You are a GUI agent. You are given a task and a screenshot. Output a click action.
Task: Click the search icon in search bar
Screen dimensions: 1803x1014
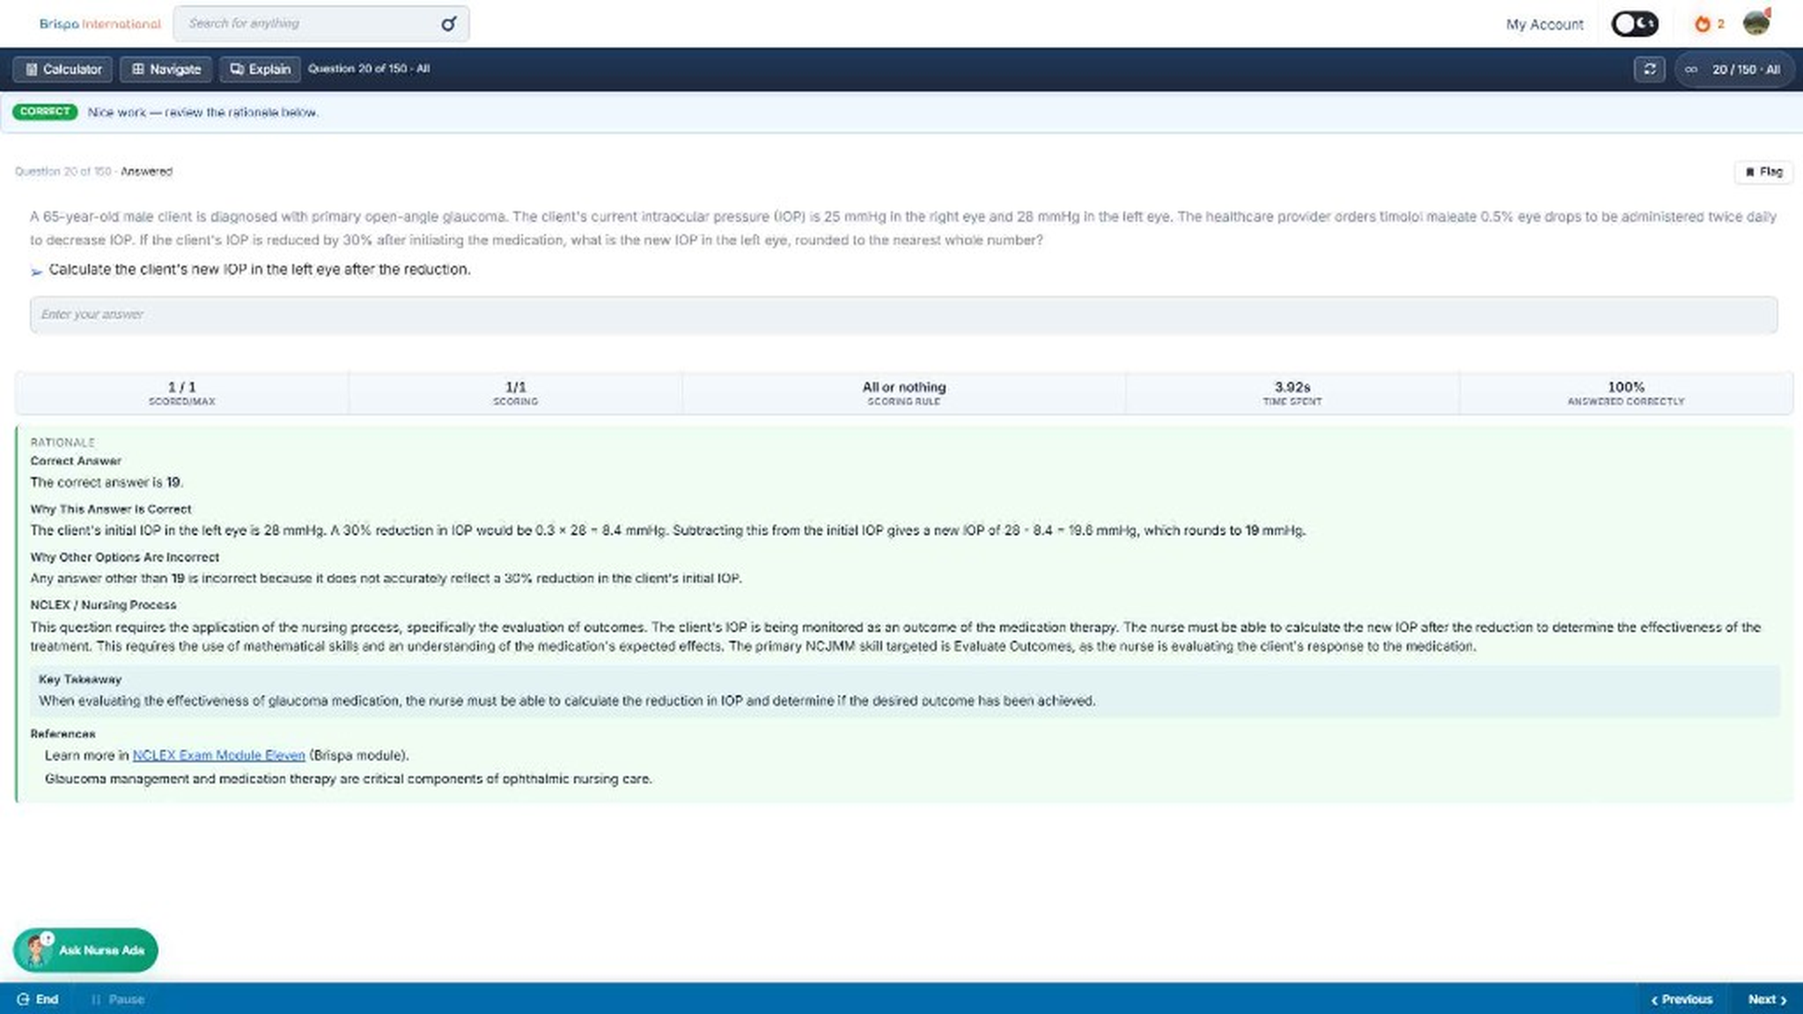pos(448,24)
